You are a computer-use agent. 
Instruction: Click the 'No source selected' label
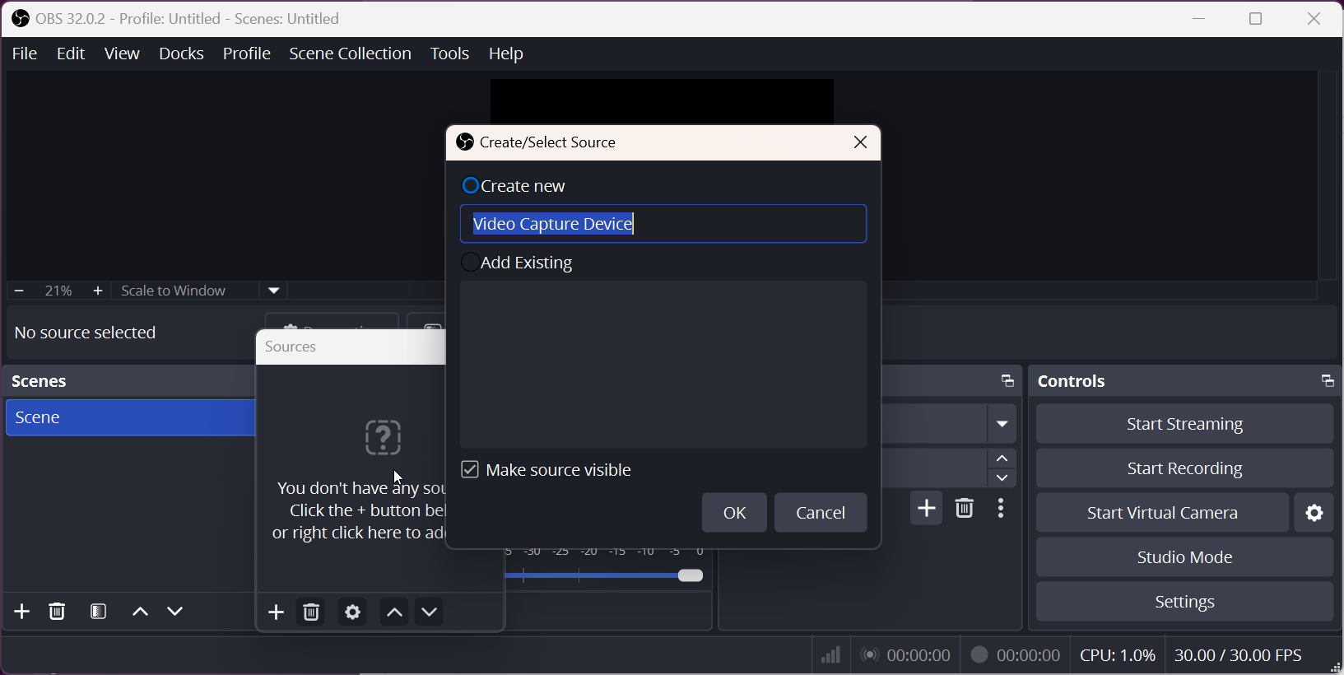85,333
